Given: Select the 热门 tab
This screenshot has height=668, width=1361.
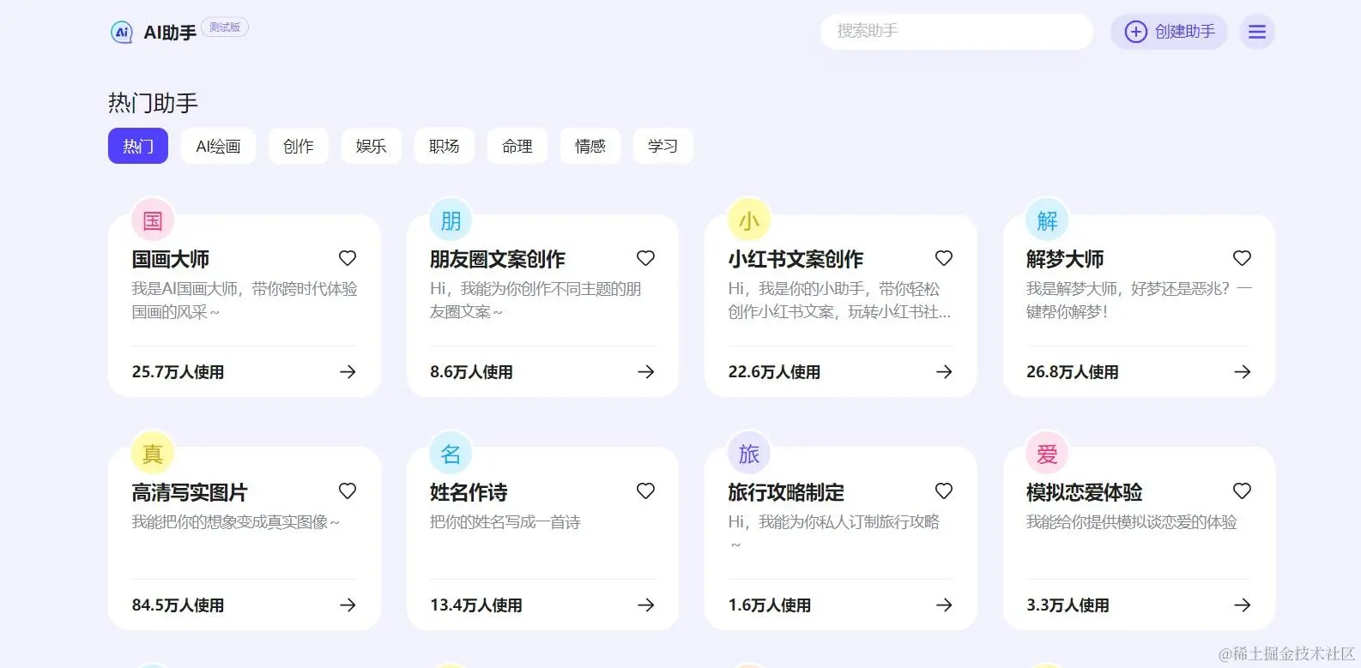Looking at the screenshot, I should coord(138,146).
